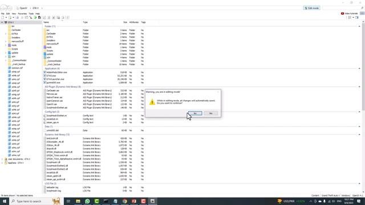365x205 pixels.
Task: Expand the menyooStuff folder in tree
Action: [x=6, y=42]
